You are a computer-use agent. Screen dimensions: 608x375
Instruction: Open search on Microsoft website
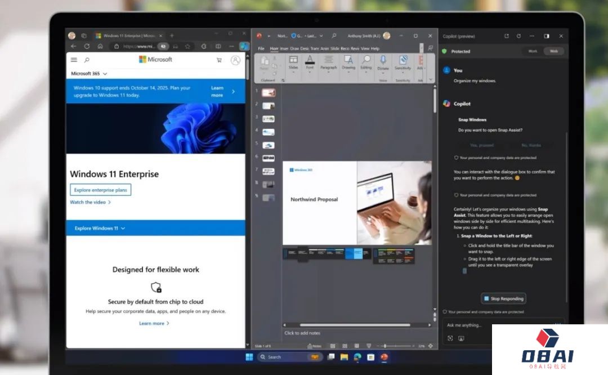87,60
